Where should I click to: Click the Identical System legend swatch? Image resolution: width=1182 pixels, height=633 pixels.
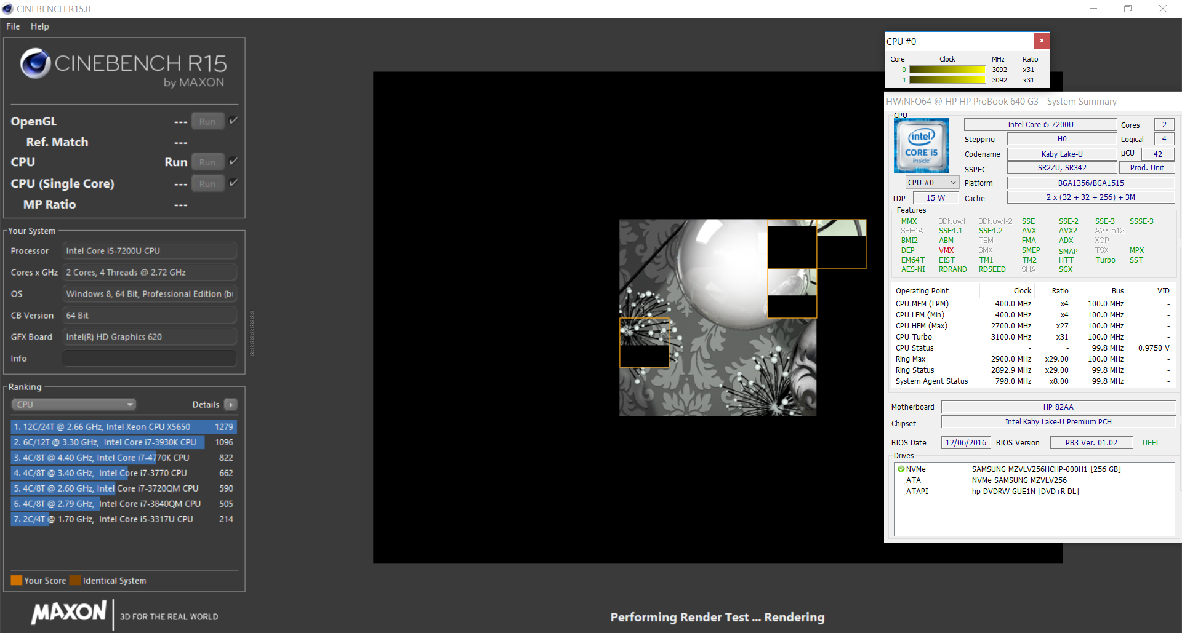click(75, 581)
